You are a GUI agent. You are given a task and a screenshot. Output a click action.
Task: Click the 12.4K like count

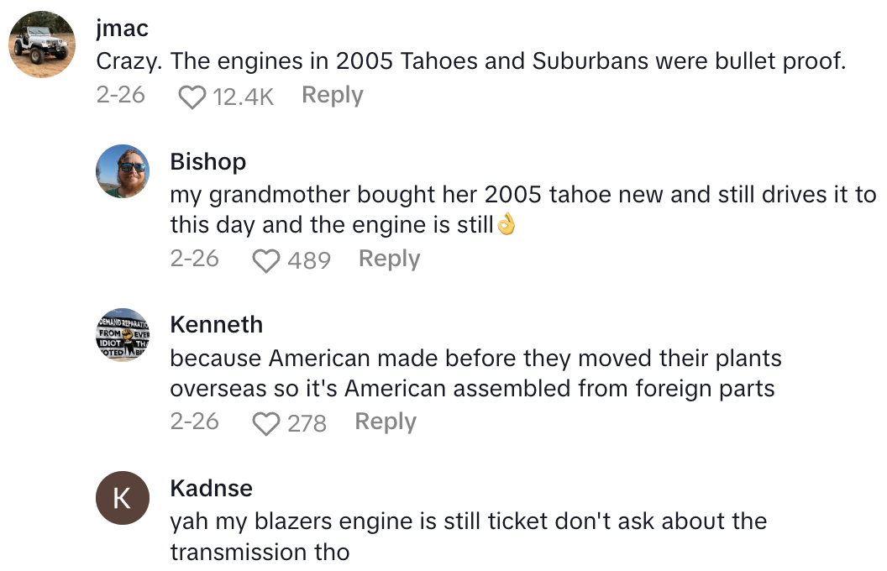[244, 97]
